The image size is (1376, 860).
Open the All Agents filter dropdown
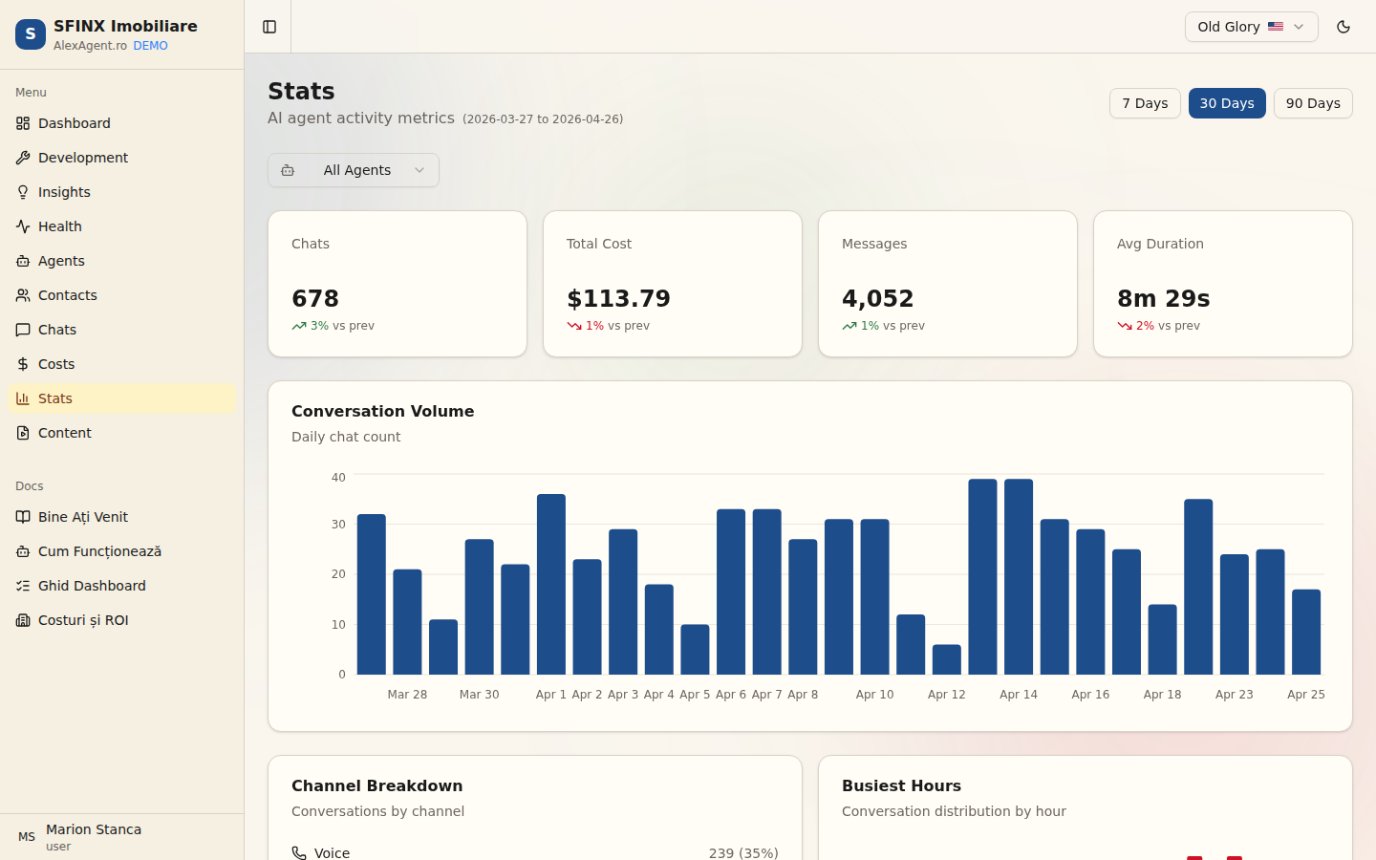pos(354,170)
